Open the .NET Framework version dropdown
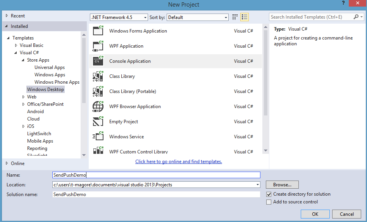The width and height of the screenshot is (367, 222). click(119, 17)
